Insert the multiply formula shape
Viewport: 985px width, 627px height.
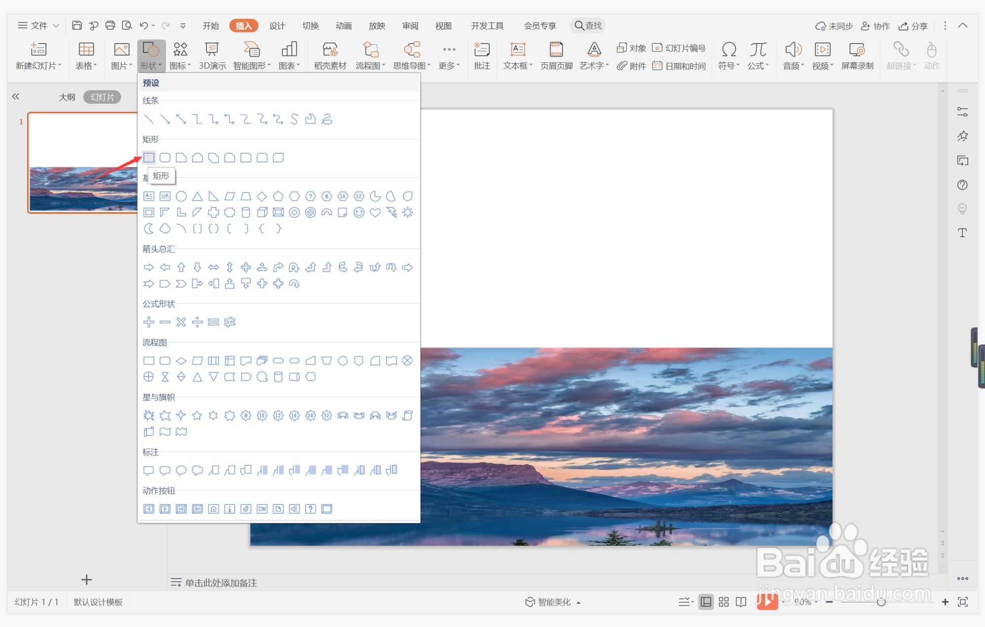pyautogui.click(x=181, y=322)
